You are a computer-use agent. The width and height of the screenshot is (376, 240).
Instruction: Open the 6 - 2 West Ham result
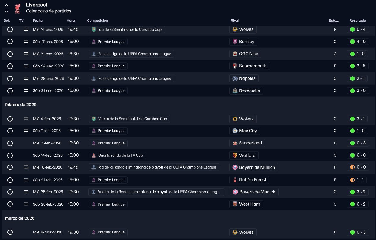click(361, 204)
